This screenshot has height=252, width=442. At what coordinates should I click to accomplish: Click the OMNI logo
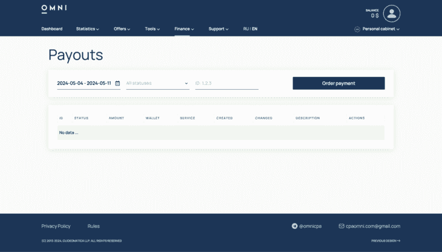point(54,9)
